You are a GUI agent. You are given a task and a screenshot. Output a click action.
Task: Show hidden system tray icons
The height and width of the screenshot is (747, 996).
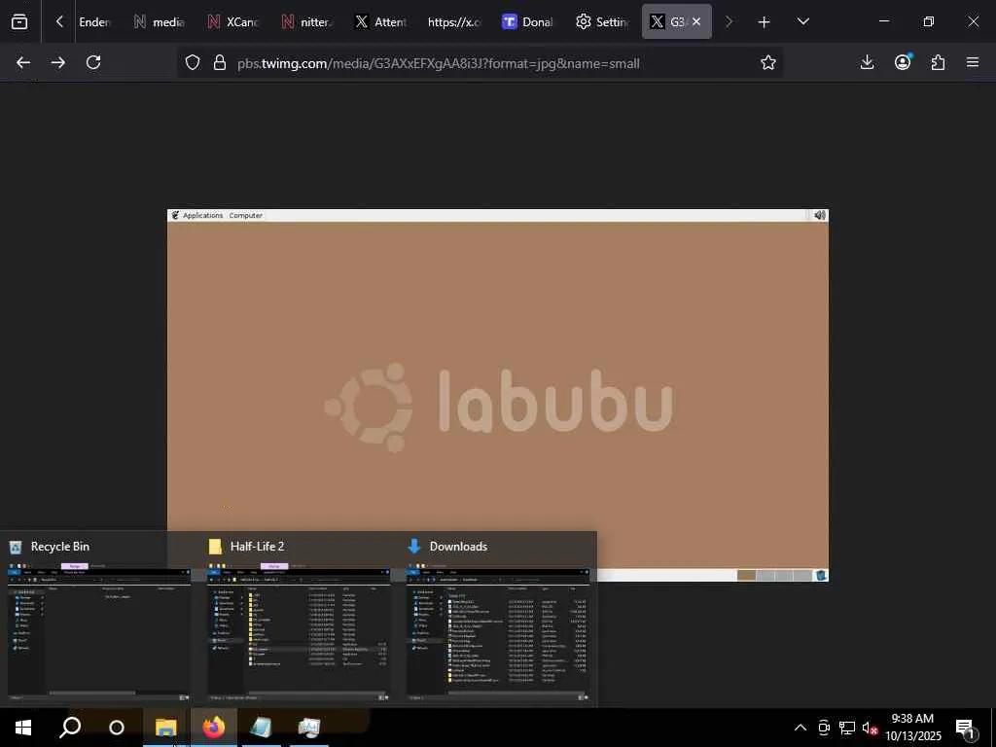[x=800, y=728]
